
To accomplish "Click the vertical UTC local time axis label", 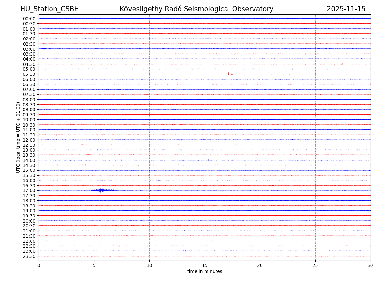I will pos(19,137).
